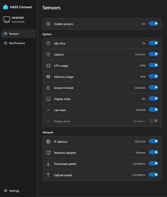Image resolution: width=167 pixels, height=197 pixels.
Task: Click the Battery level battery icon
Action: (x=48, y=121)
